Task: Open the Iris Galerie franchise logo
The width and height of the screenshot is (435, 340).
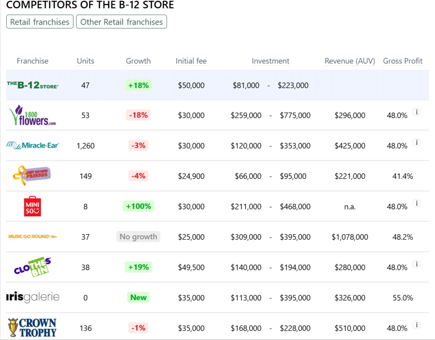Action: point(33,297)
